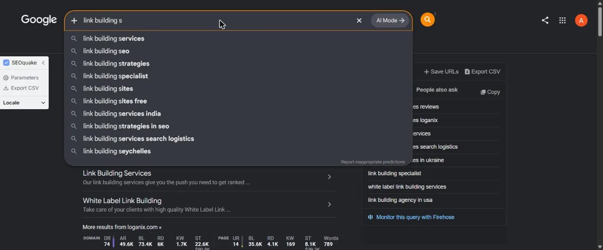Click inside the search input field
The height and width of the screenshot is (250, 603).
pyautogui.click(x=215, y=21)
